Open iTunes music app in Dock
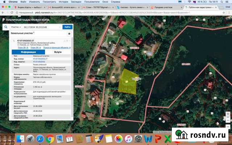The image size is (232, 145). pos(128,138)
